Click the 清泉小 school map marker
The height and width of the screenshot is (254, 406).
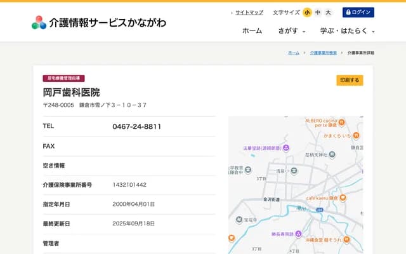(294, 171)
